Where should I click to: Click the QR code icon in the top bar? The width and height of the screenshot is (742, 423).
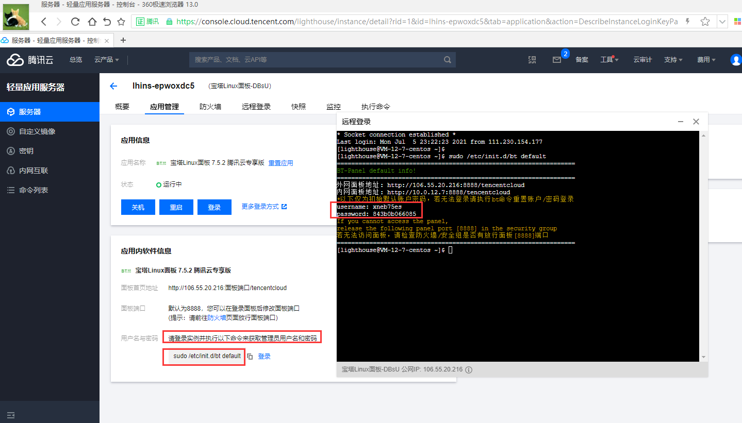pos(532,60)
